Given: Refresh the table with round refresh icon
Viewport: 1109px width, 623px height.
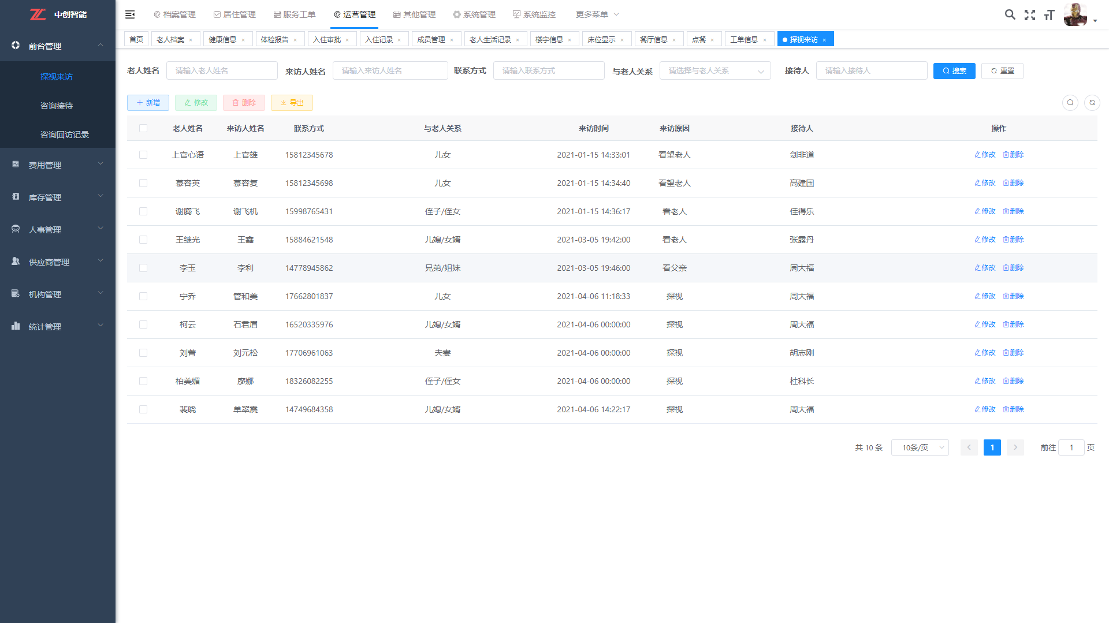Looking at the screenshot, I should point(1092,103).
